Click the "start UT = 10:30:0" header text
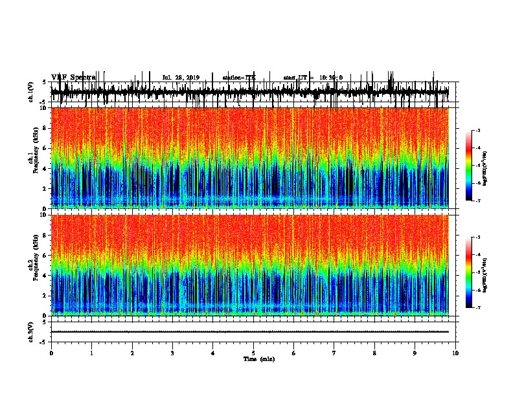 tap(313, 78)
